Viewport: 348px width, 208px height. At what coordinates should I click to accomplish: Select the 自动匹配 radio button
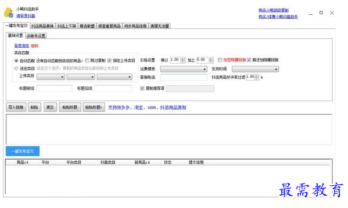[16, 61]
